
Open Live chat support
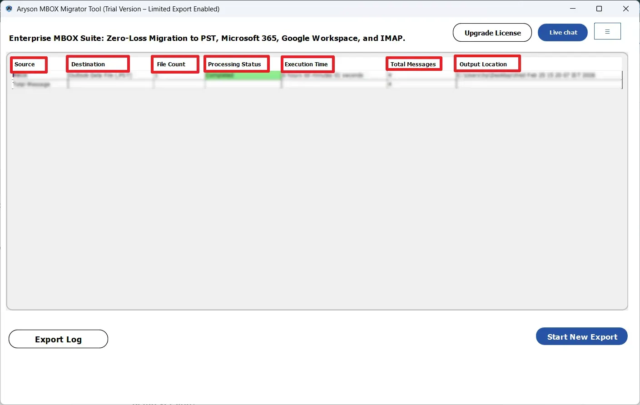click(563, 32)
